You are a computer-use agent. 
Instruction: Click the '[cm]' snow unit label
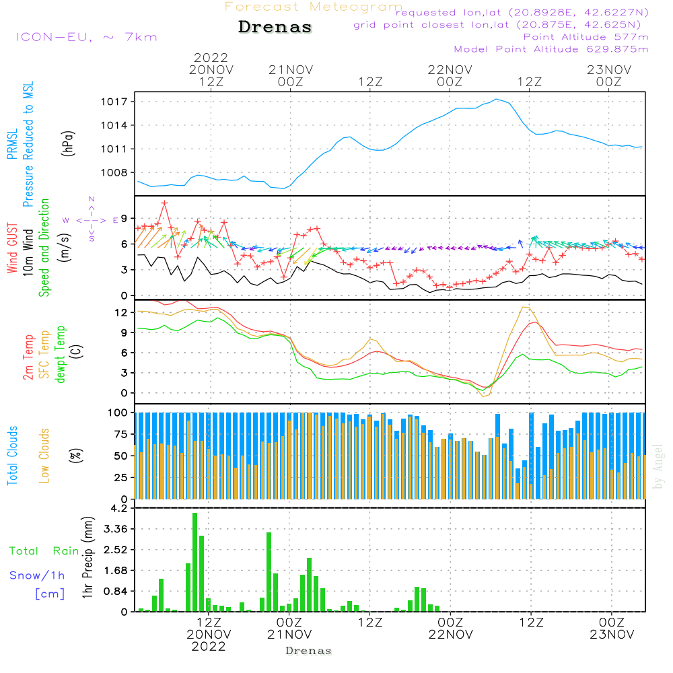click(x=50, y=594)
